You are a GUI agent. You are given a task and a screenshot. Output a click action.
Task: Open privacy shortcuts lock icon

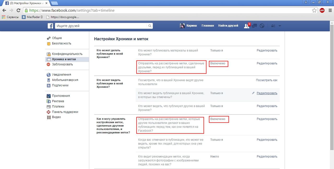point(273,26)
